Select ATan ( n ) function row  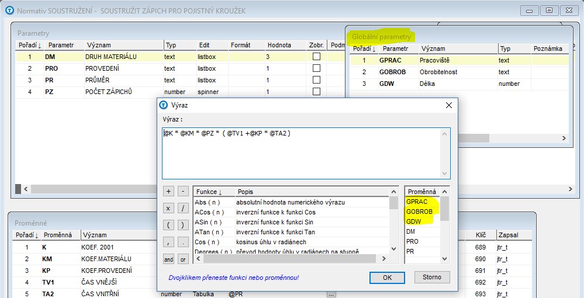coord(291,232)
